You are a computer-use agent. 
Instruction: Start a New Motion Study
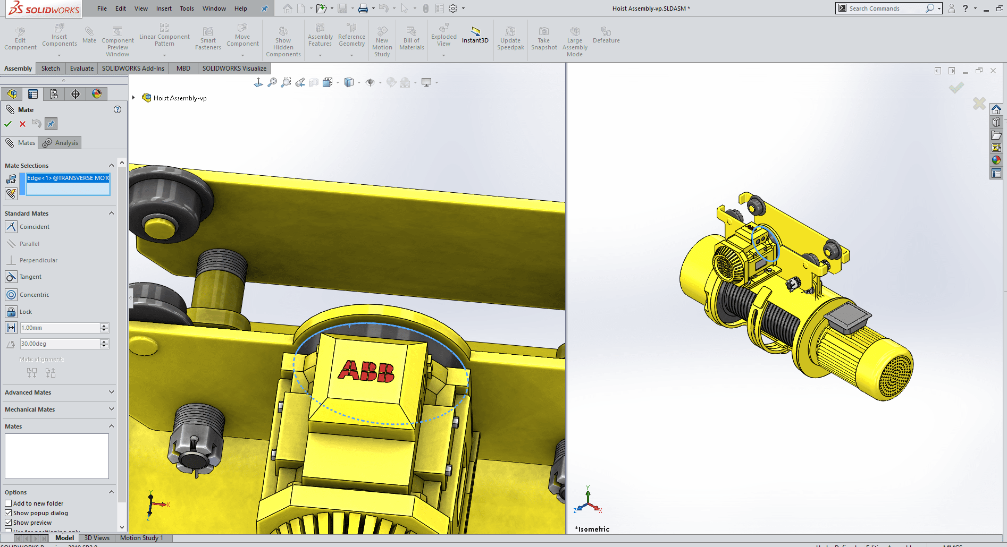coord(382,42)
